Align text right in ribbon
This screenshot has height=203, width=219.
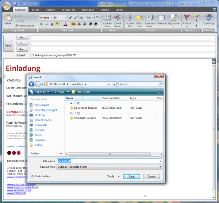click(84, 24)
